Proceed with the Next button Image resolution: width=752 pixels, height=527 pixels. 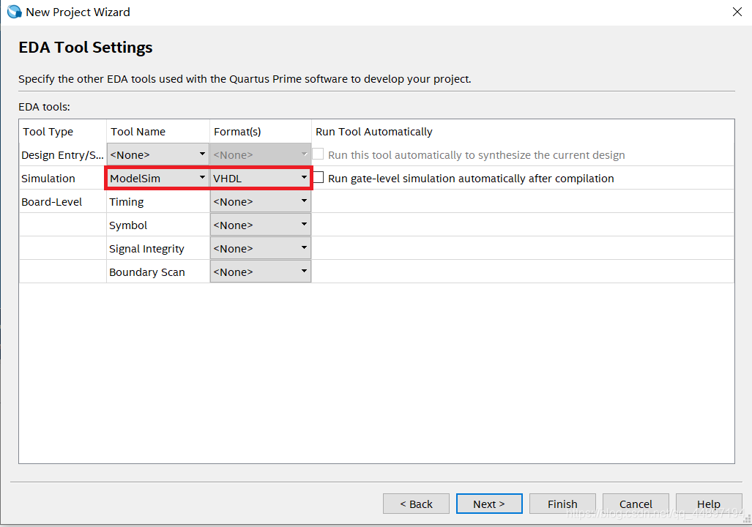coord(489,504)
